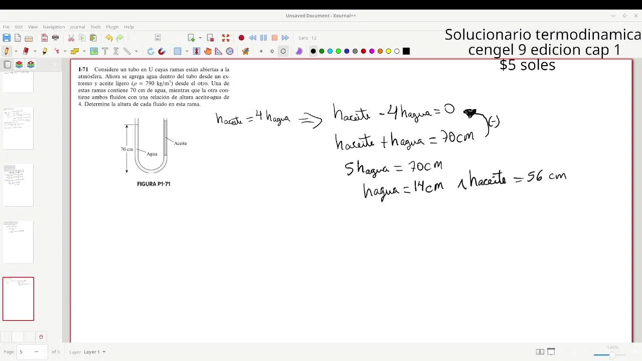Viewport: 642px width, 361px height.
Task: Select the draw line tool
Action: [x=127, y=51]
